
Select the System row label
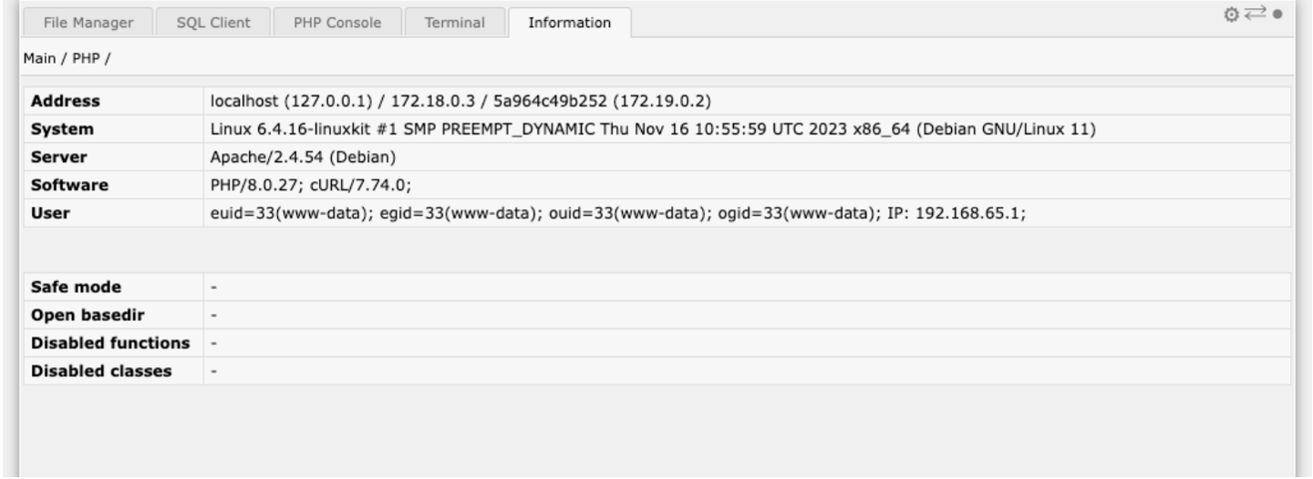click(62, 129)
